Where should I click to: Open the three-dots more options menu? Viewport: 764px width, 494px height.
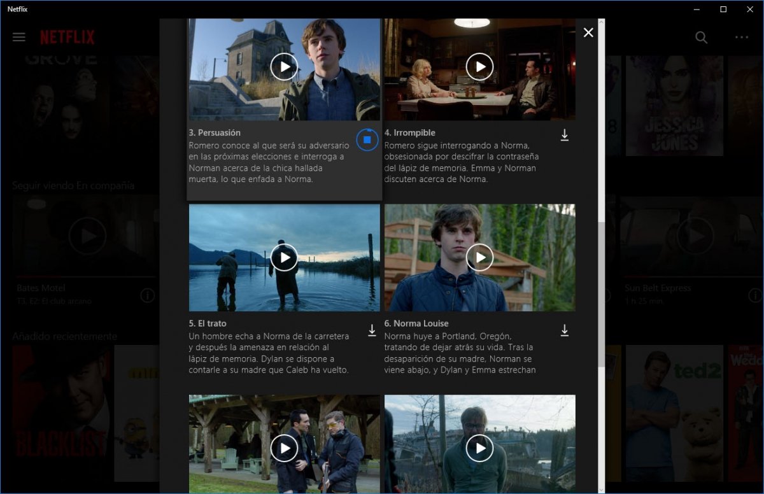742,37
